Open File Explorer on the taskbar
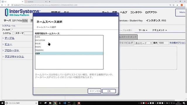The image size is (187, 105). click(50, 103)
